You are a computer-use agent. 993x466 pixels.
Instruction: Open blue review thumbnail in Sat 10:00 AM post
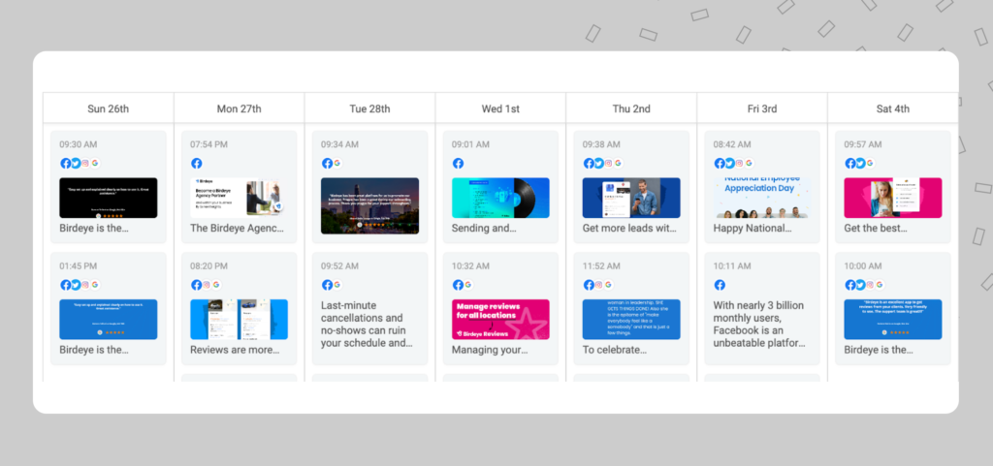[x=893, y=320]
